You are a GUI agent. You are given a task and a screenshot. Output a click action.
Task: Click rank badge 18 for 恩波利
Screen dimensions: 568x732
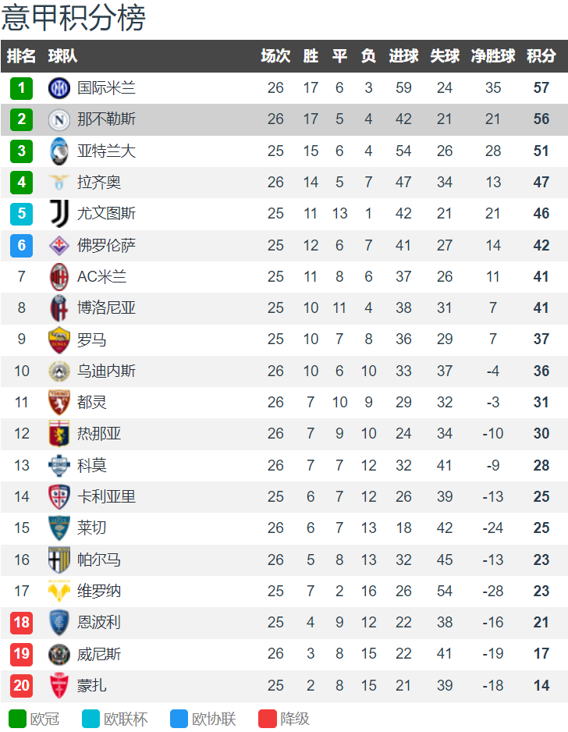pos(22,622)
